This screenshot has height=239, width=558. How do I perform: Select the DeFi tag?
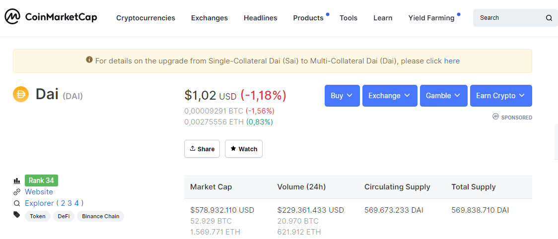[64, 216]
